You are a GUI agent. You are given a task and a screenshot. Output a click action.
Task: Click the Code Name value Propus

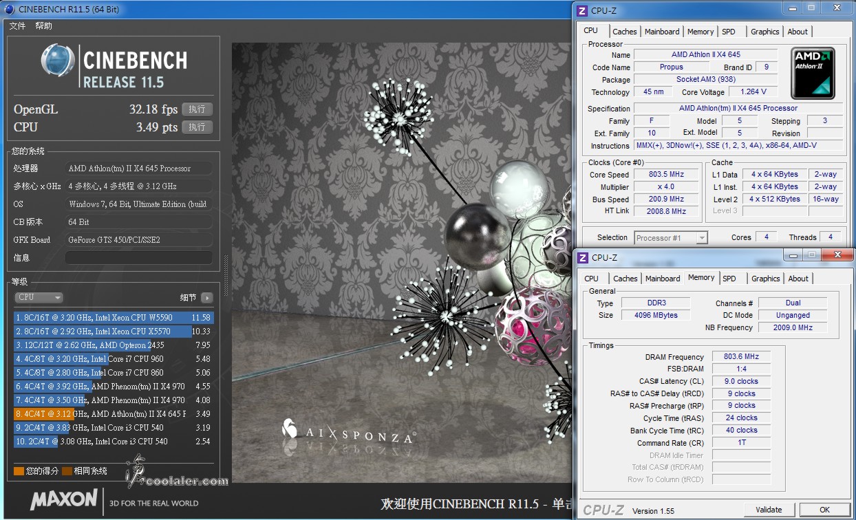coord(672,67)
